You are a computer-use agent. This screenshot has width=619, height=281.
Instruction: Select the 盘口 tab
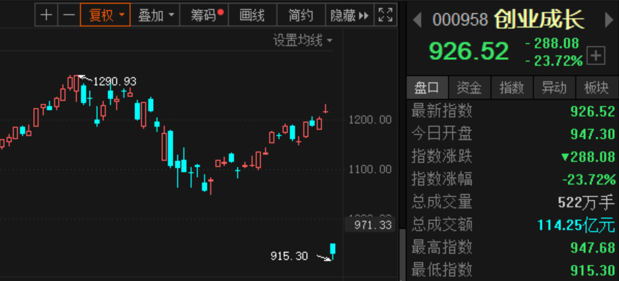(427, 87)
